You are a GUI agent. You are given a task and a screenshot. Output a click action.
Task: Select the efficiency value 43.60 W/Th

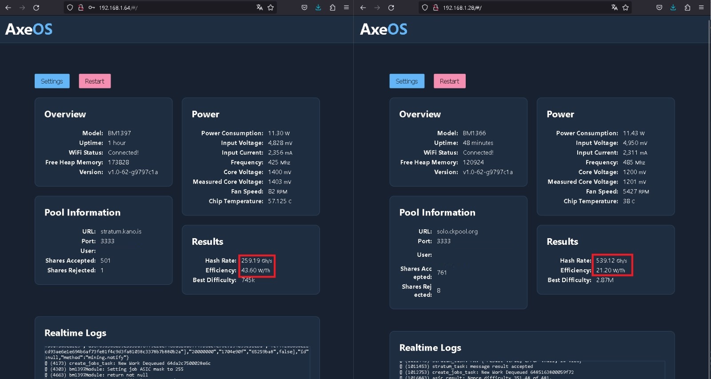pos(256,270)
